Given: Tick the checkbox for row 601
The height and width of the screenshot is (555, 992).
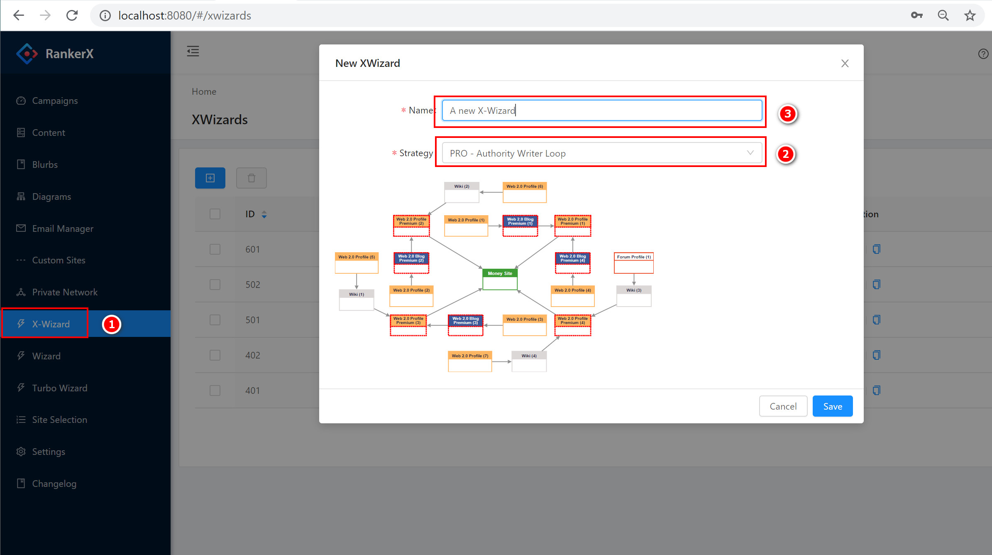Looking at the screenshot, I should 215,249.
